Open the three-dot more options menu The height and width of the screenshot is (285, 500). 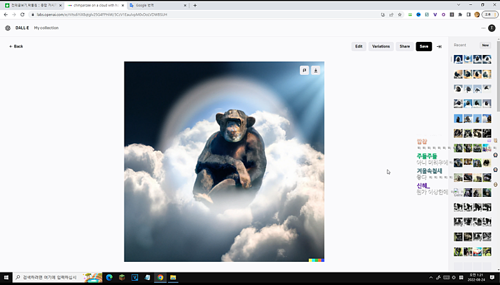(x=483, y=28)
